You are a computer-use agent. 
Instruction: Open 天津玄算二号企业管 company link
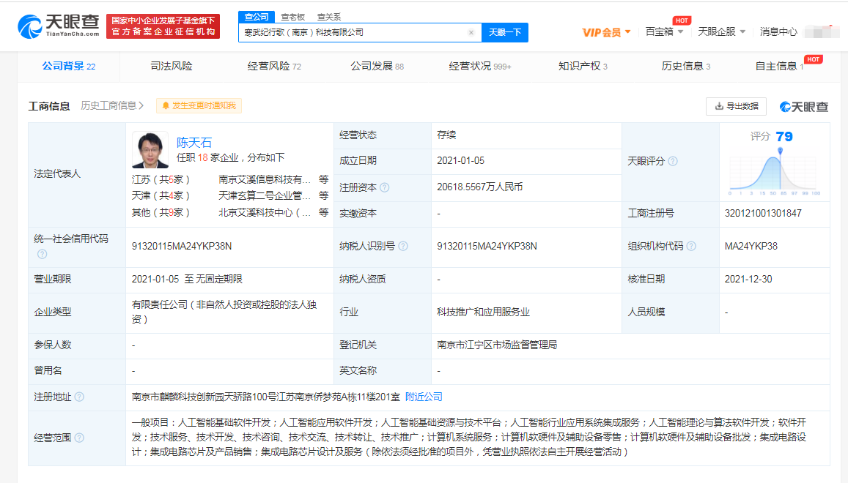(x=265, y=195)
